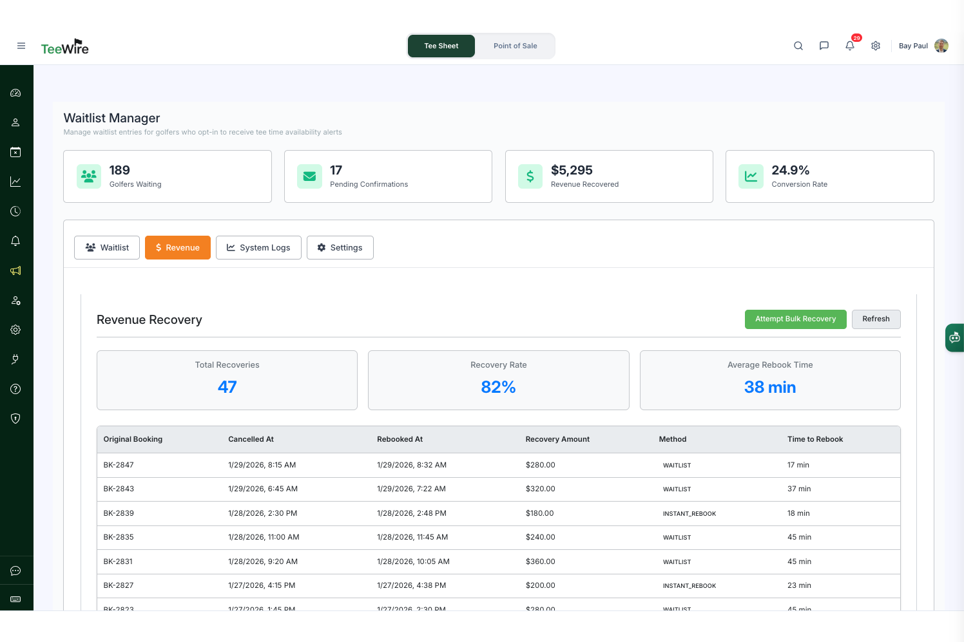Open header settings gear icon

coord(876,46)
